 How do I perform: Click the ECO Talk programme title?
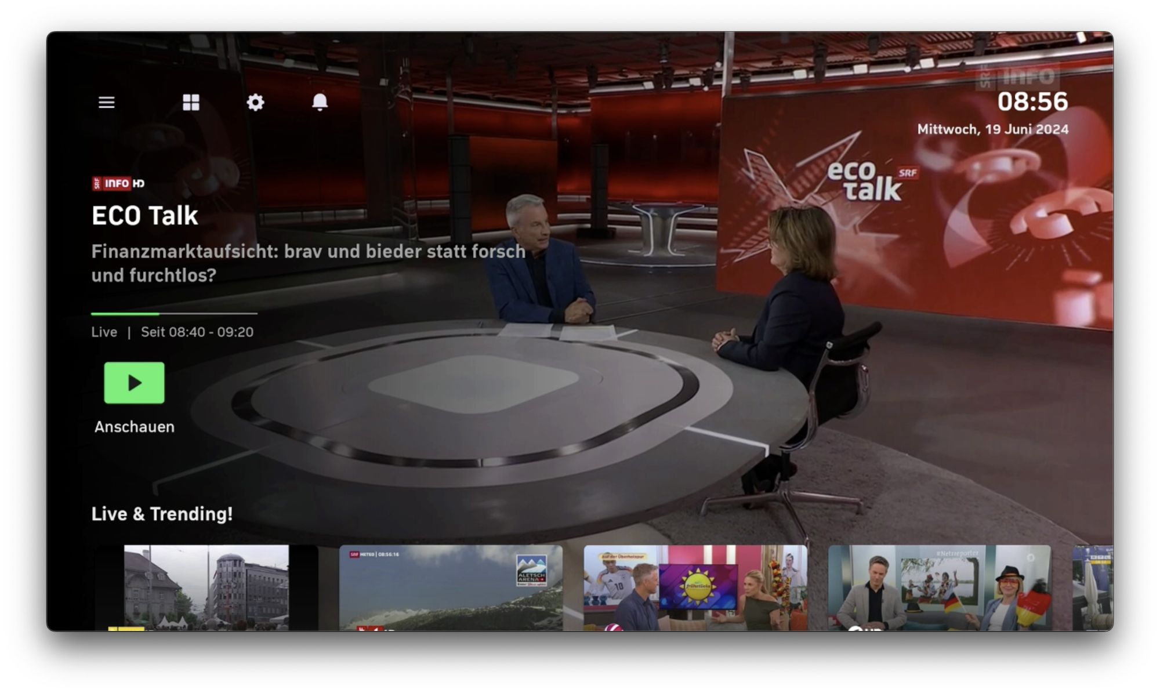145,216
